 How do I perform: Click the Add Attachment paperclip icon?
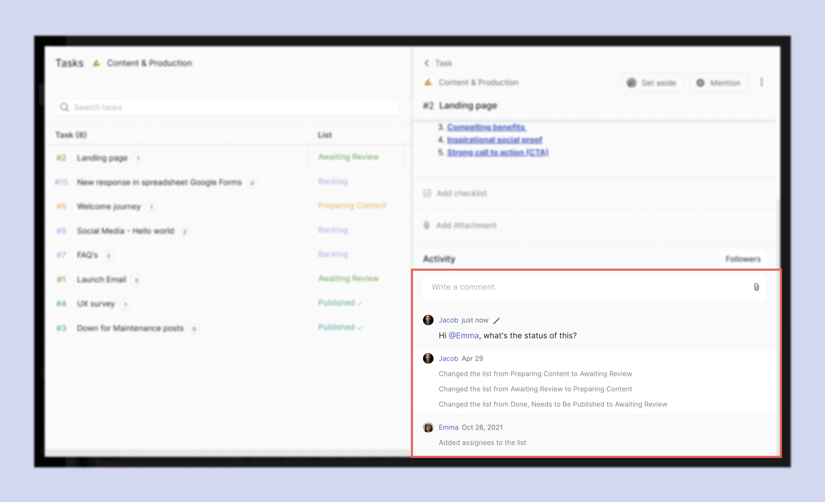point(427,226)
